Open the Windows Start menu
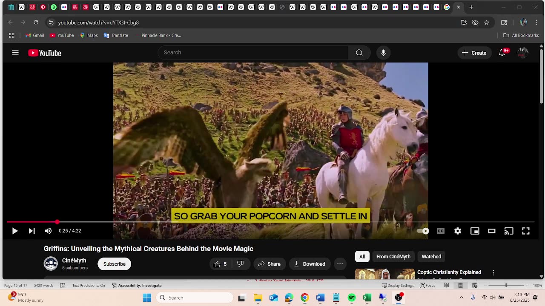The width and height of the screenshot is (545, 306). pos(147,297)
